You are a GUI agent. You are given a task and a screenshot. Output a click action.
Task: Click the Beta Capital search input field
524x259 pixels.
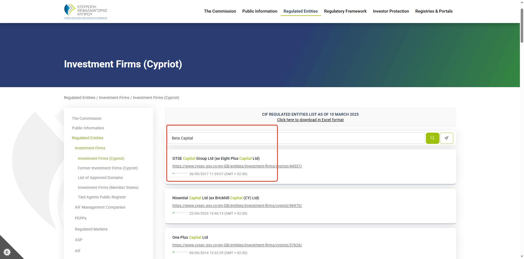[295, 138]
